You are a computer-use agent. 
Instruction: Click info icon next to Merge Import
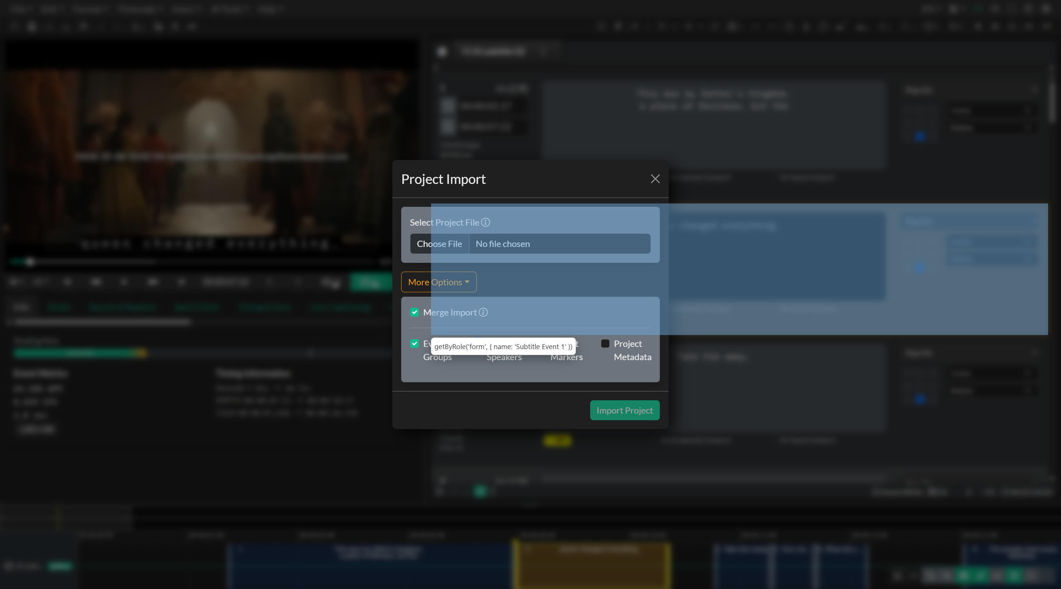click(483, 313)
